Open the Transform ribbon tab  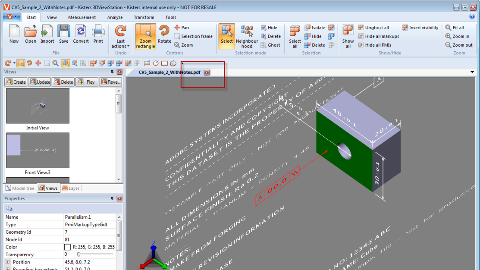tap(144, 17)
